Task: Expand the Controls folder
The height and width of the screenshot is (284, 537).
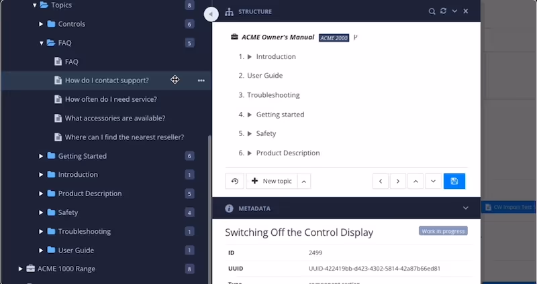Action: 41,24
